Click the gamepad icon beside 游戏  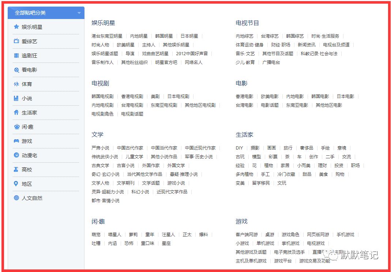tap(16, 141)
